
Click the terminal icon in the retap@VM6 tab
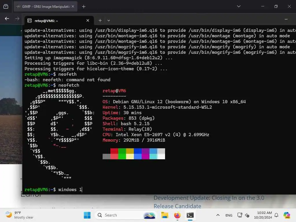(30, 21)
